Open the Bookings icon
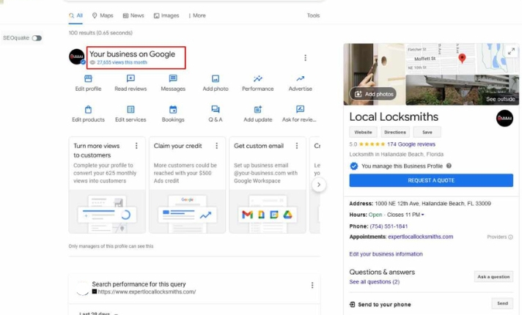 pos(173,109)
